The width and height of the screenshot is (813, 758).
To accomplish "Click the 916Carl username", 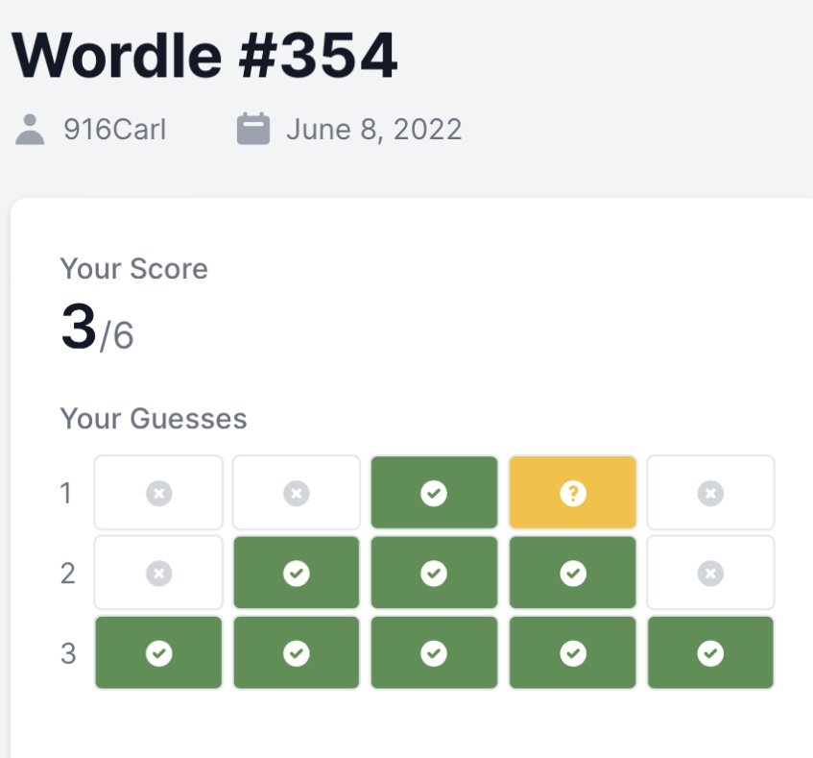I will [x=114, y=129].
